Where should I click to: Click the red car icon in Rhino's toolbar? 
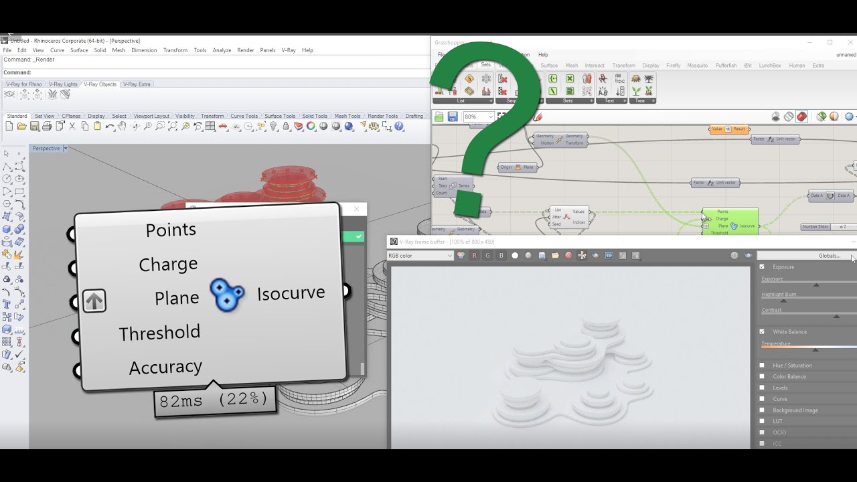[223, 126]
